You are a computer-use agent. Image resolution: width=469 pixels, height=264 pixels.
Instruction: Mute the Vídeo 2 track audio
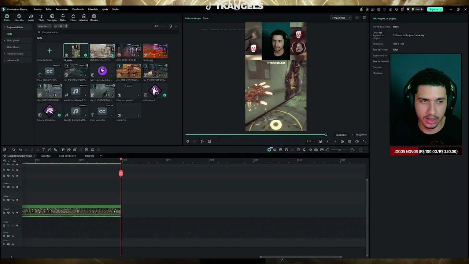(x=8, y=213)
